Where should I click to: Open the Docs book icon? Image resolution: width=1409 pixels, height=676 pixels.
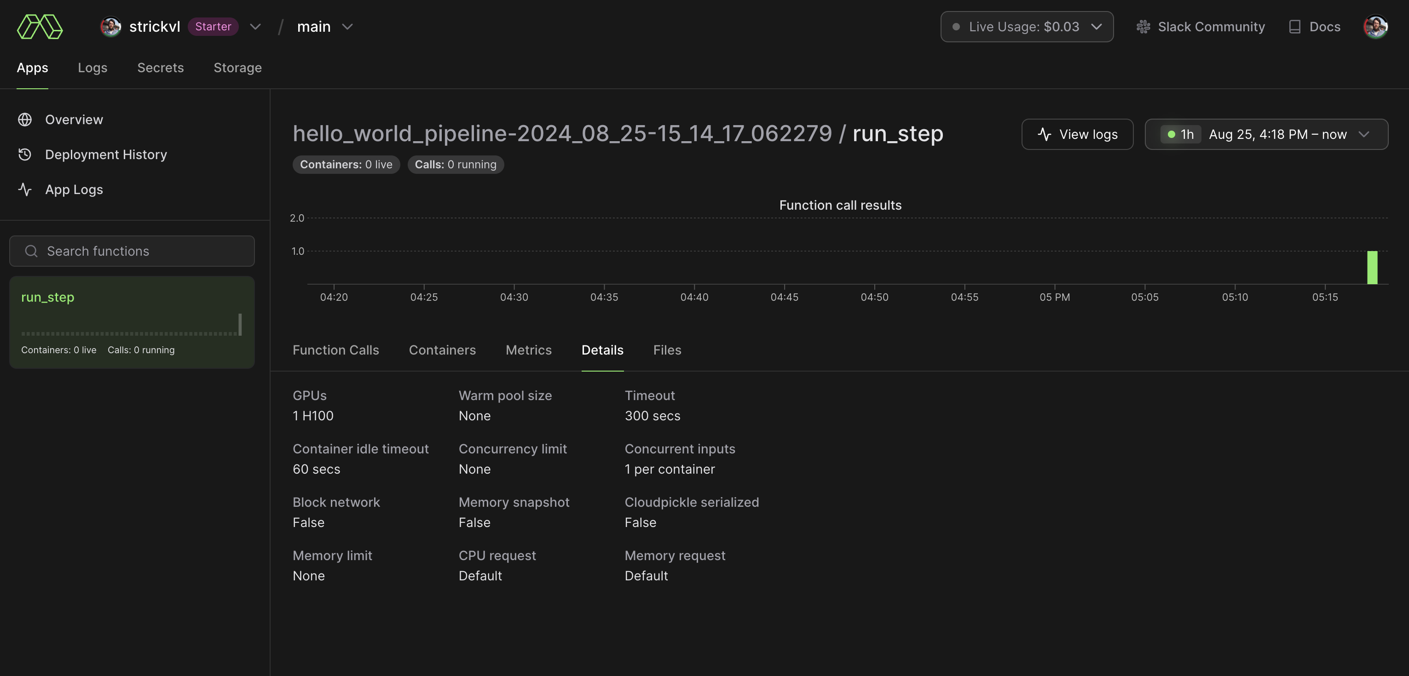point(1295,26)
